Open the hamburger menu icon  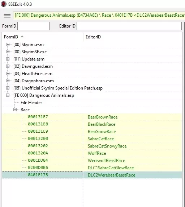[7, 16]
